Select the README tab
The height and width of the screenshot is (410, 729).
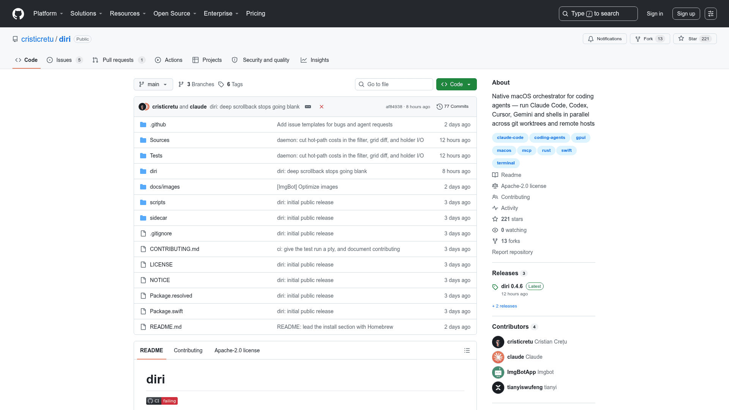pyautogui.click(x=151, y=350)
